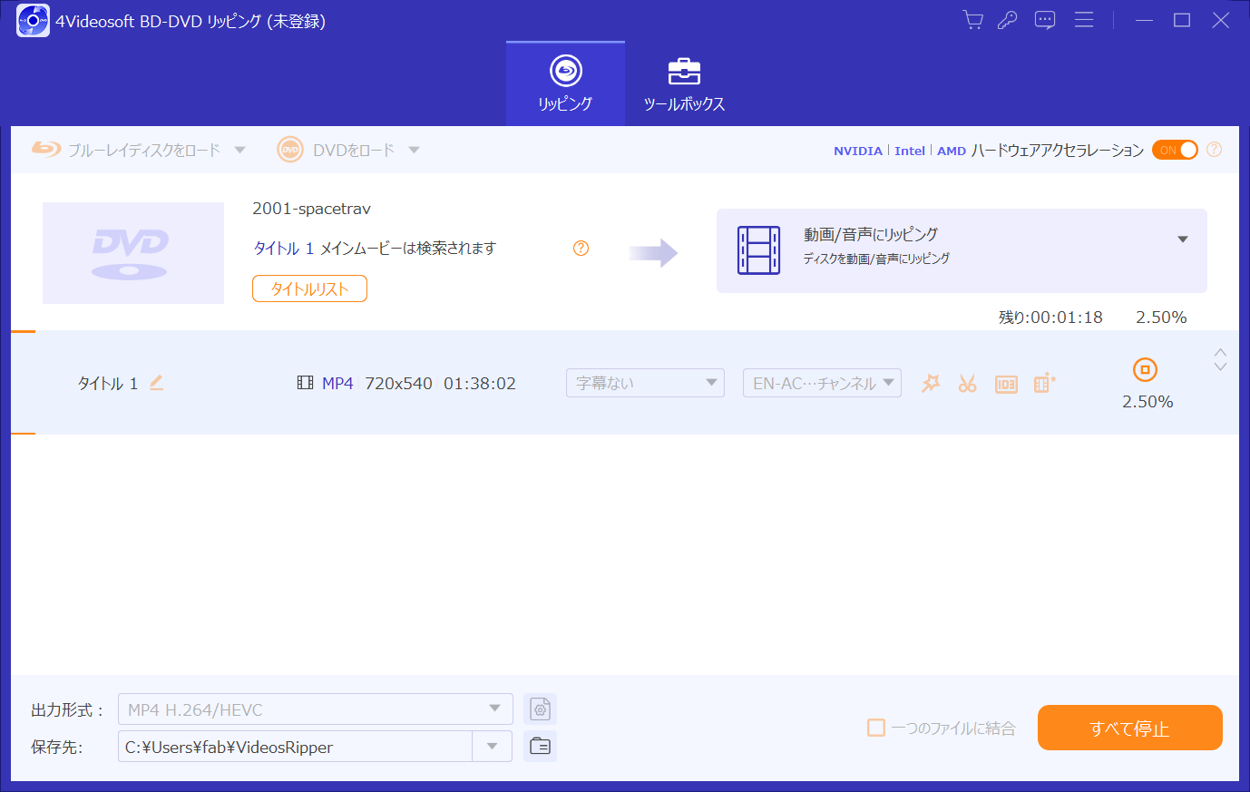Viewport: 1250px width, 792px height.
Task: Toggle hardware acceleration ON switch
Action: click(x=1175, y=150)
